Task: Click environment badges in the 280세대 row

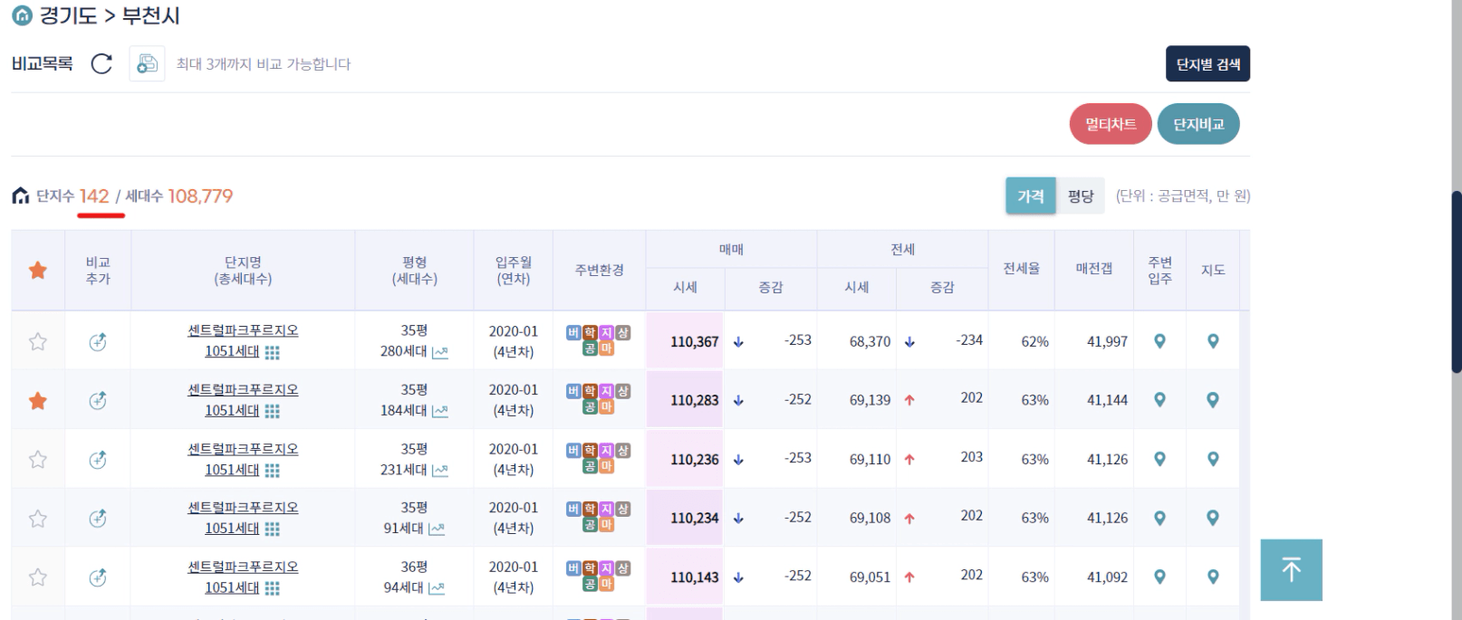Action: pyautogui.click(x=598, y=340)
